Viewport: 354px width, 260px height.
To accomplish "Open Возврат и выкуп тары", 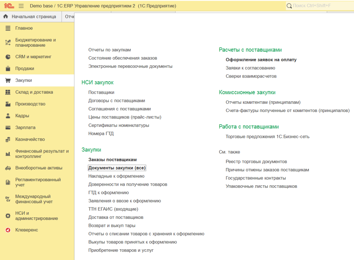I will pos(112,225).
